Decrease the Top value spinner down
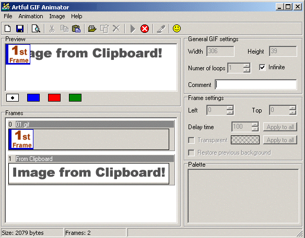305x238 pixels. point(292,112)
